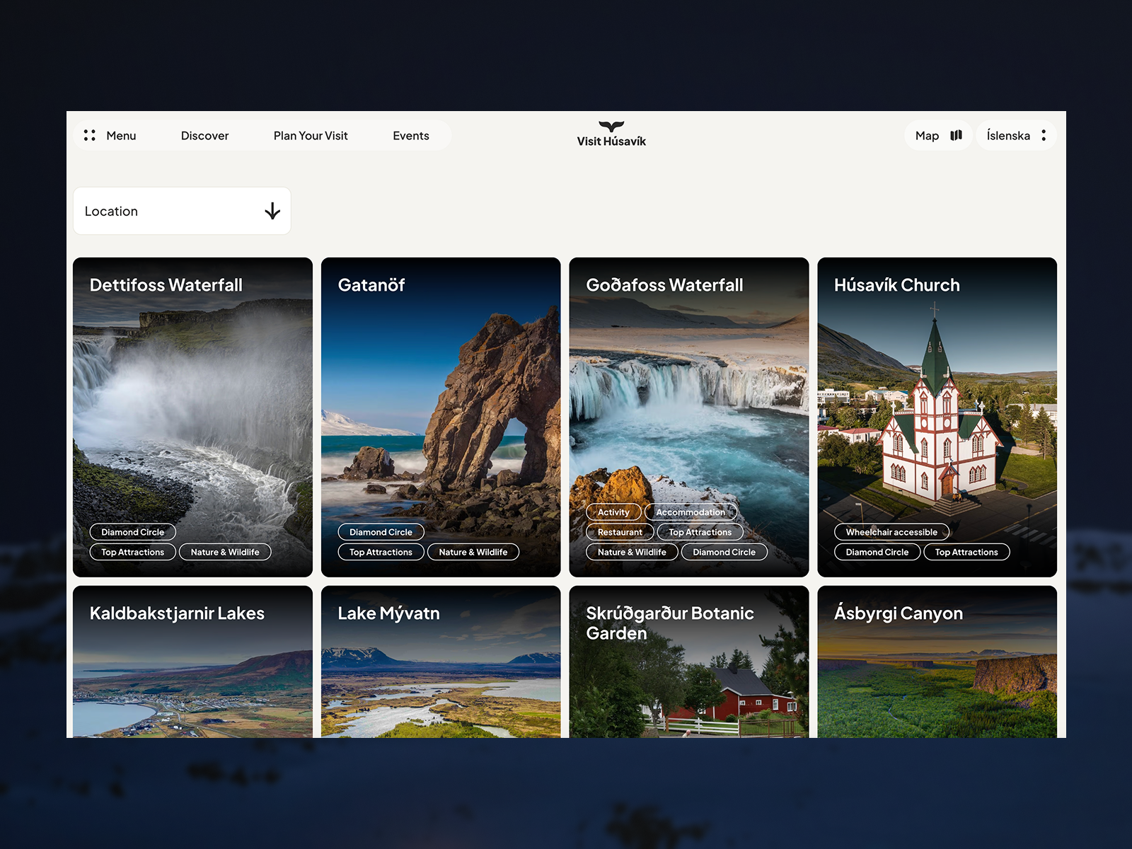Select Wheelchair accessible tag on Húsavík Church
The height and width of the screenshot is (849, 1132).
(891, 532)
